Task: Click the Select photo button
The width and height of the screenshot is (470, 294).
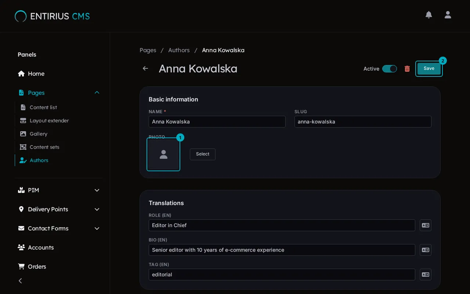Action: 203,154
